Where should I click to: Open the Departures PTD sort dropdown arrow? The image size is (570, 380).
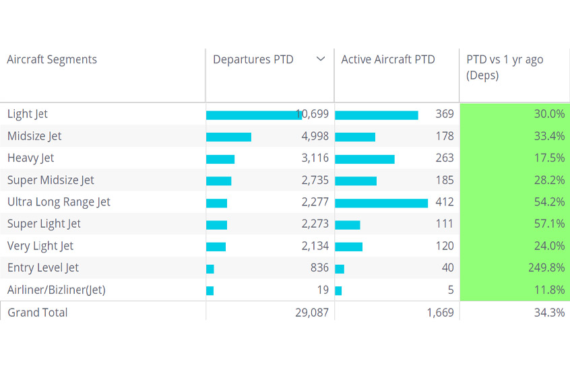coord(320,59)
